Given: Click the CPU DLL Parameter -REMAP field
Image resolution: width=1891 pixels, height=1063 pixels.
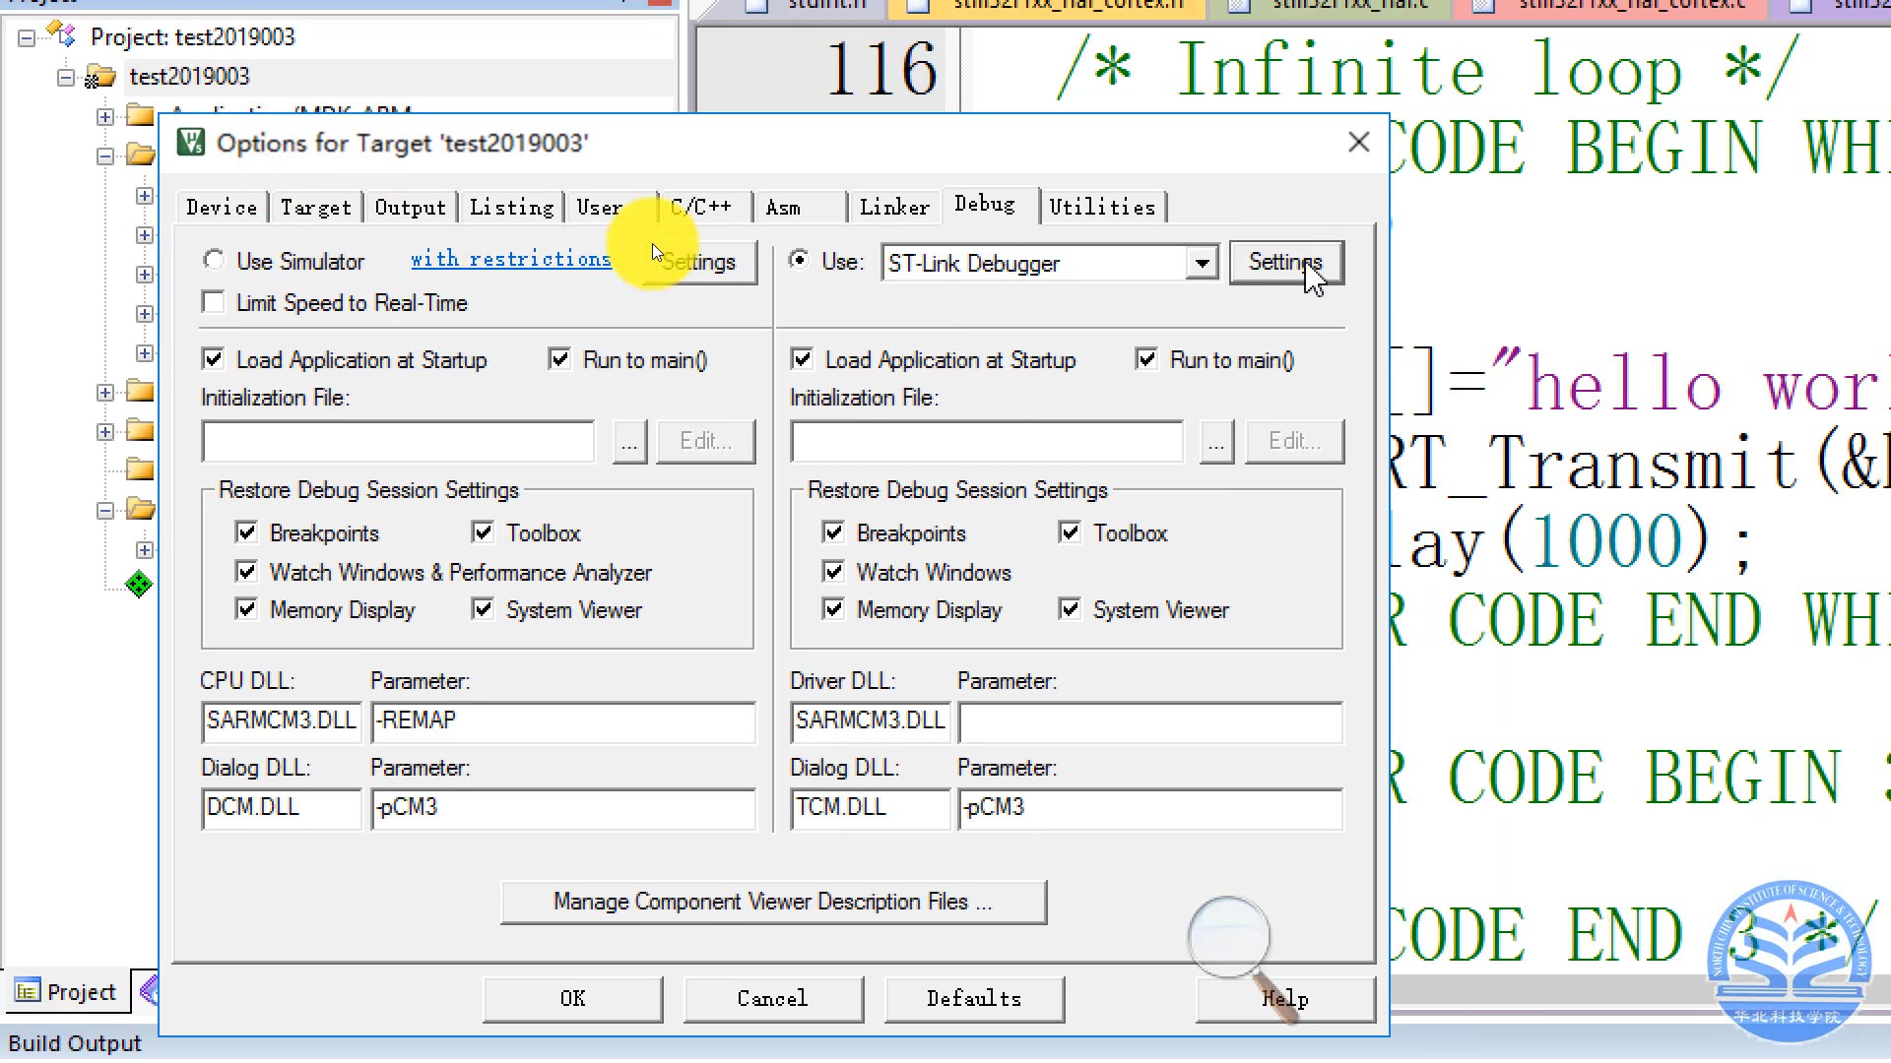Looking at the screenshot, I should pyautogui.click(x=562, y=720).
